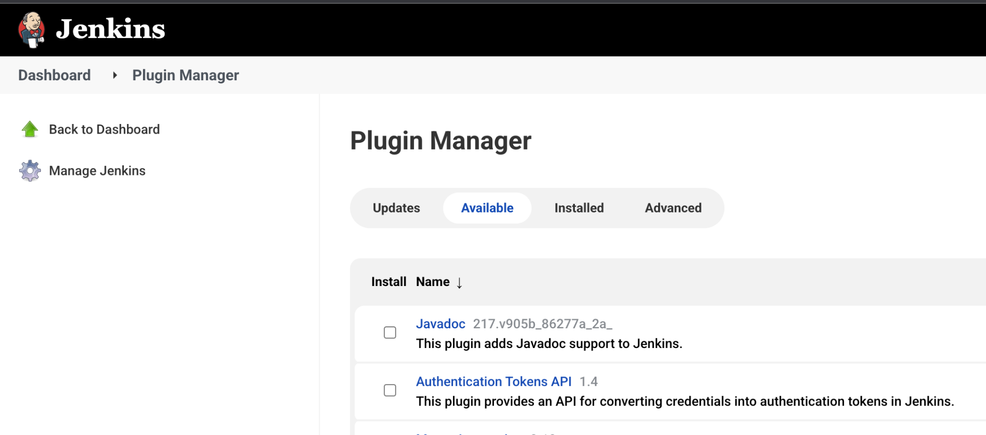Screen dimensions: 986x435
Task: Open the Installed tab
Action: coord(579,208)
